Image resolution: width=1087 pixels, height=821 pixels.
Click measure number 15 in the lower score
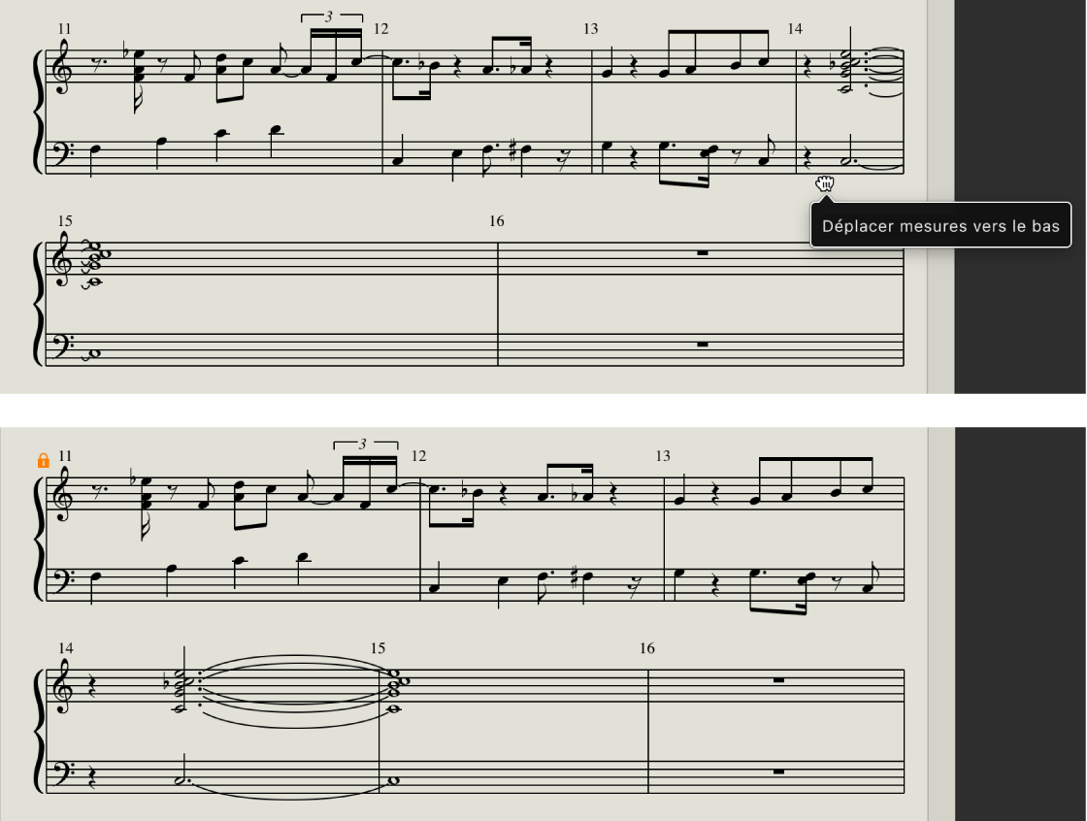(x=378, y=648)
